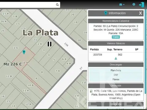Select parcel 1 C in block 226 C

[18, 24]
